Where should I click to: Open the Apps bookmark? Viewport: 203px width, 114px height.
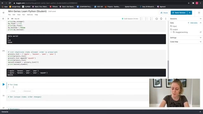pos(5,7)
